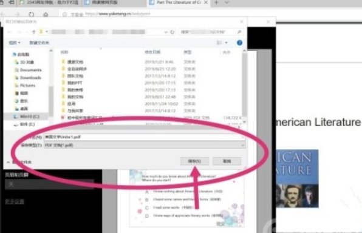Select 桌面 in the navigation pane
The image size is (362, 233).
(x=21, y=109)
